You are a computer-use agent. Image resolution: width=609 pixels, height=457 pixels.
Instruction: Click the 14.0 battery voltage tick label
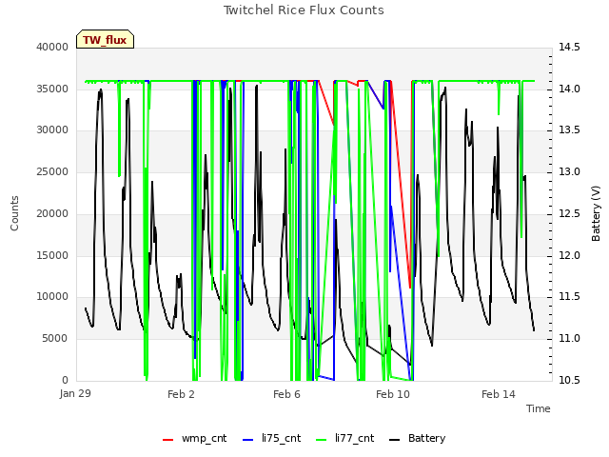point(569,89)
